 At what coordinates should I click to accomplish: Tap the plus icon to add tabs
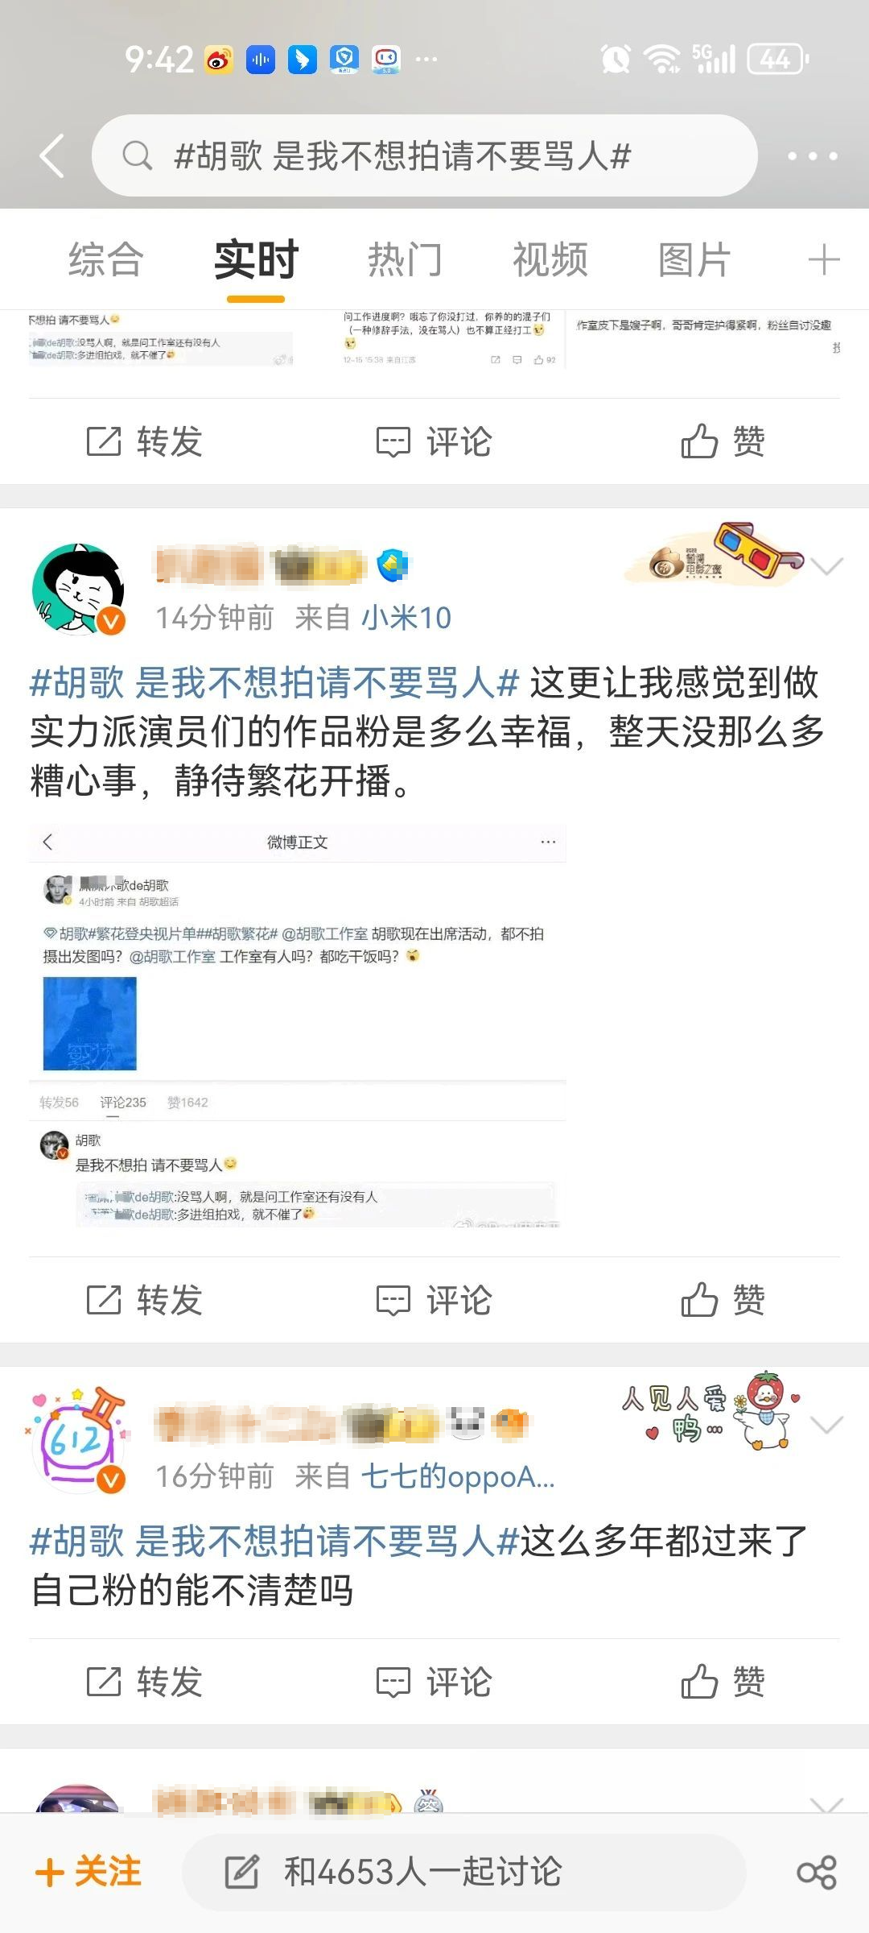[823, 259]
